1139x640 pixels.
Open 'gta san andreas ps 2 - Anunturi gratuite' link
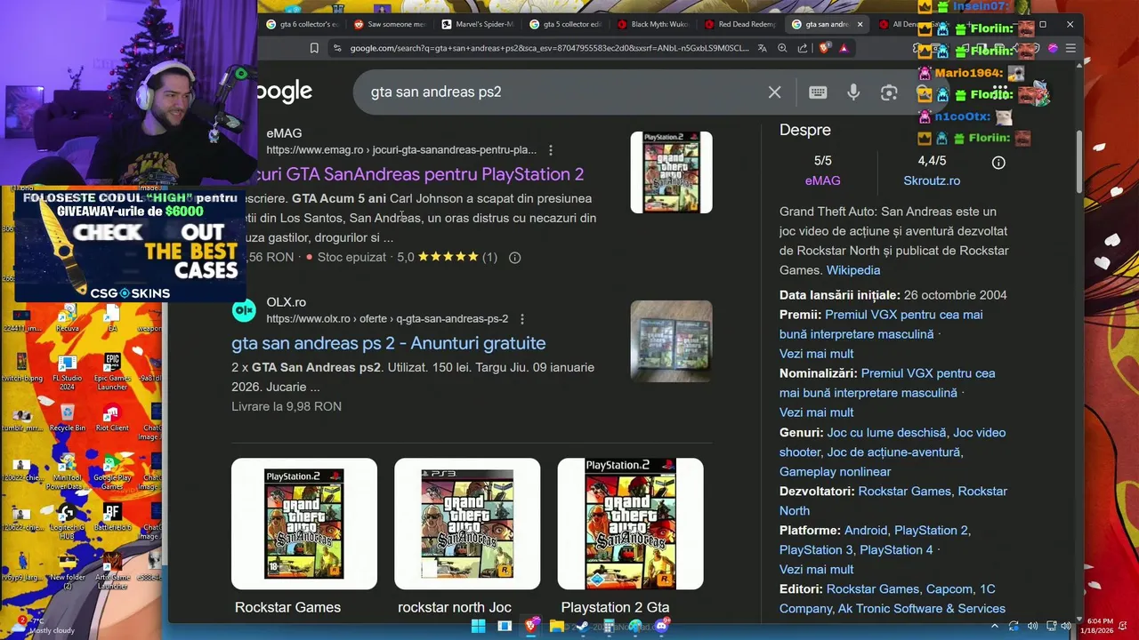point(389,343)
